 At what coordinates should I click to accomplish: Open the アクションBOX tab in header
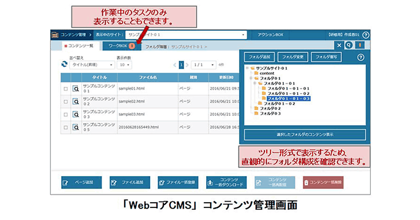point(270,35)
